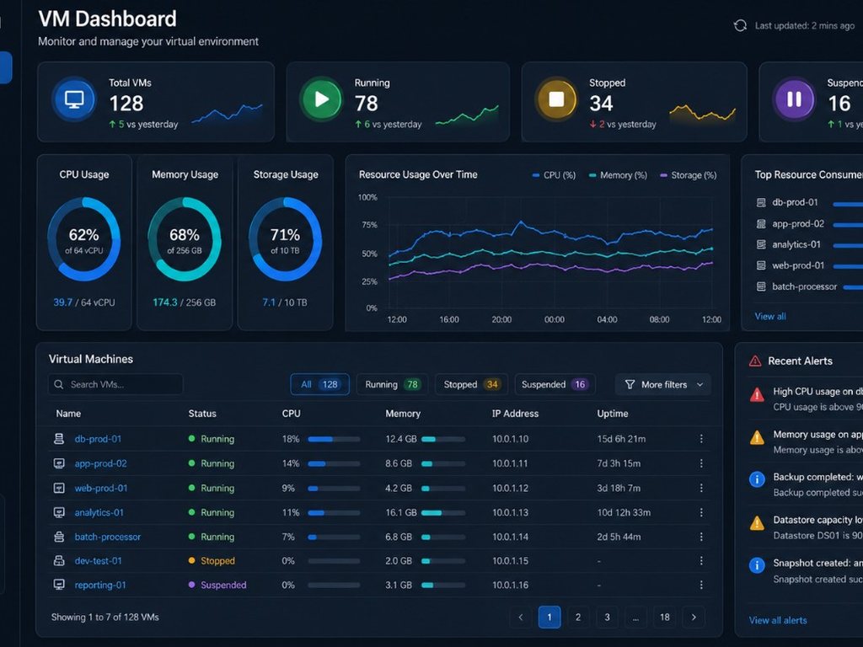Viewport: 863px width, 647px height.
Task: Toggle CPU (%) series in chart legend
Action: pos(554,175)
